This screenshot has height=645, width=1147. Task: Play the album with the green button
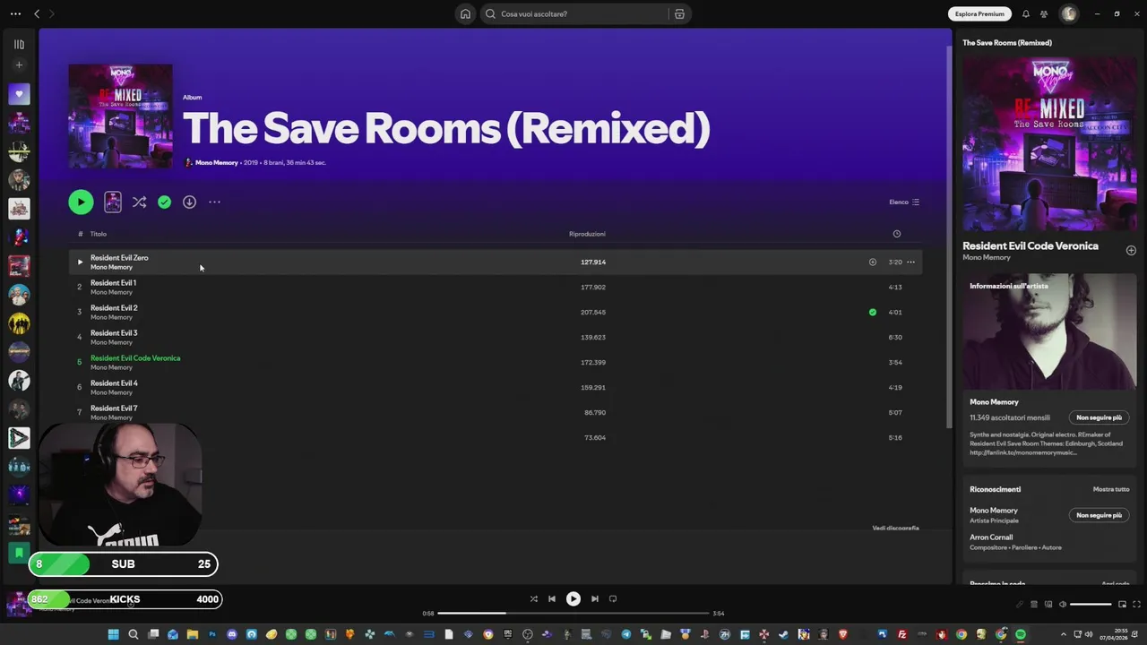point(81,202)
